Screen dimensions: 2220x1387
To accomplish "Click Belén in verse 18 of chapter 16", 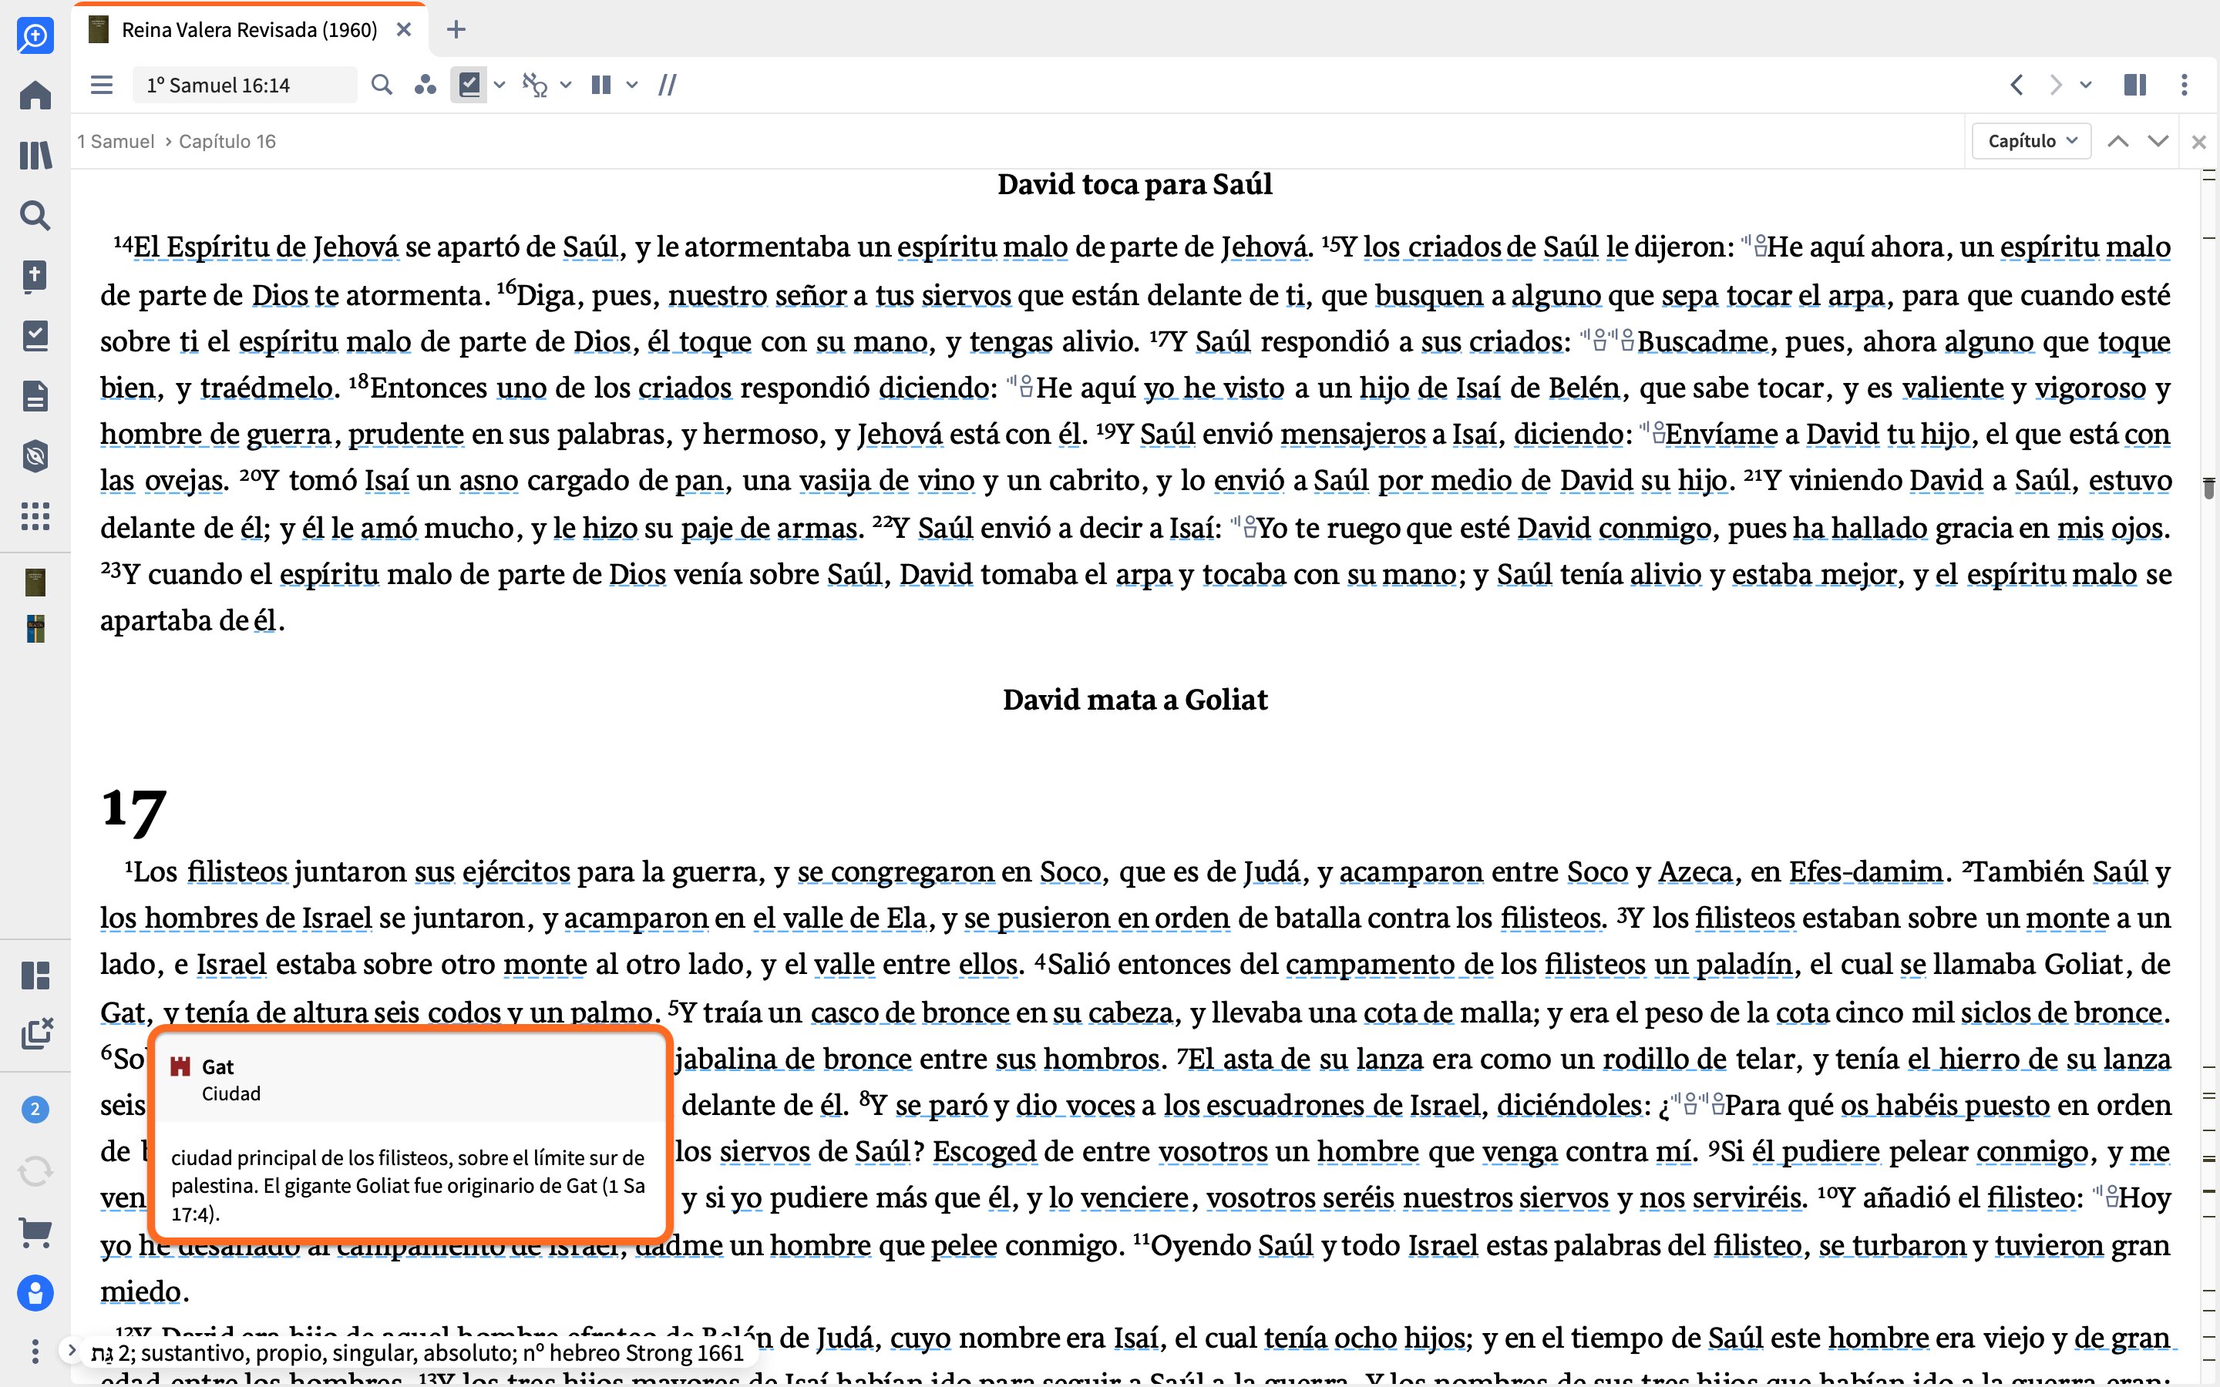I will coord(1584,388).
